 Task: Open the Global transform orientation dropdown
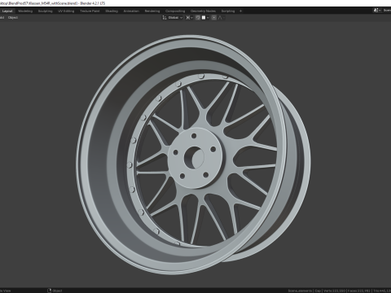[175, 18]
